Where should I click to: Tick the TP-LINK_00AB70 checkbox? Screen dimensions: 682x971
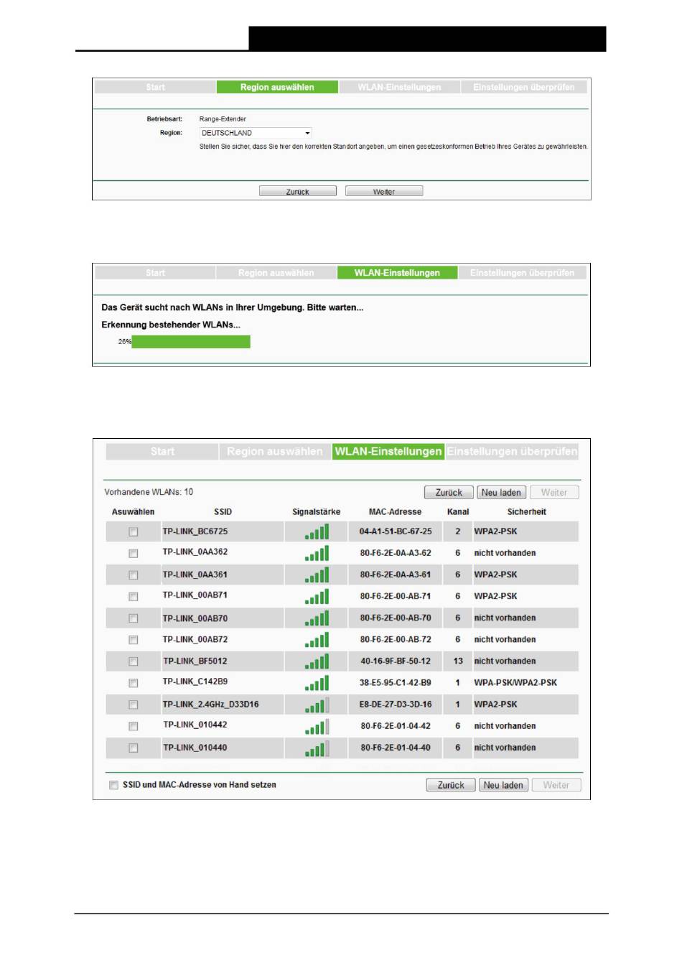[133, 618]
